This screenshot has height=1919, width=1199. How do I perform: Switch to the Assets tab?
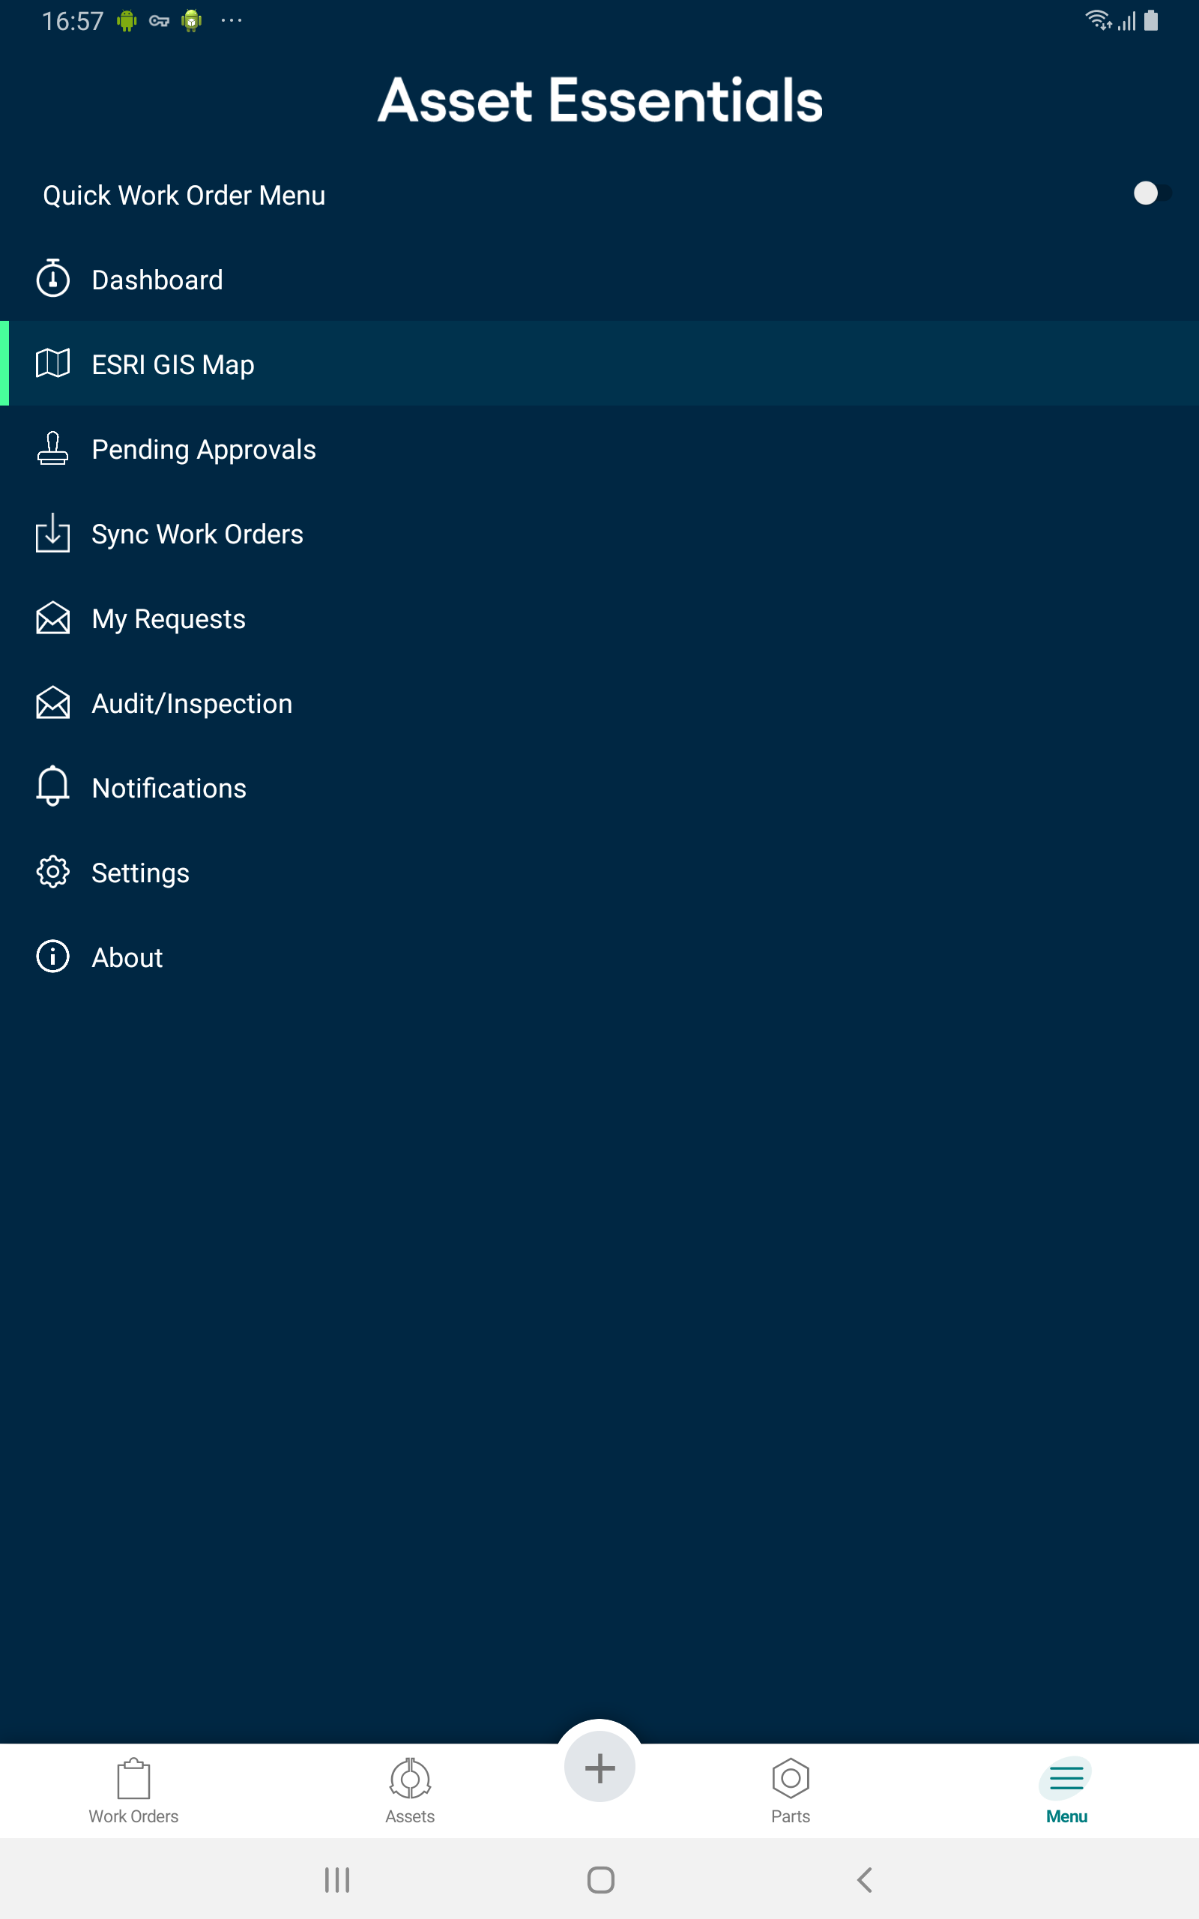(x=410, y=1792)
